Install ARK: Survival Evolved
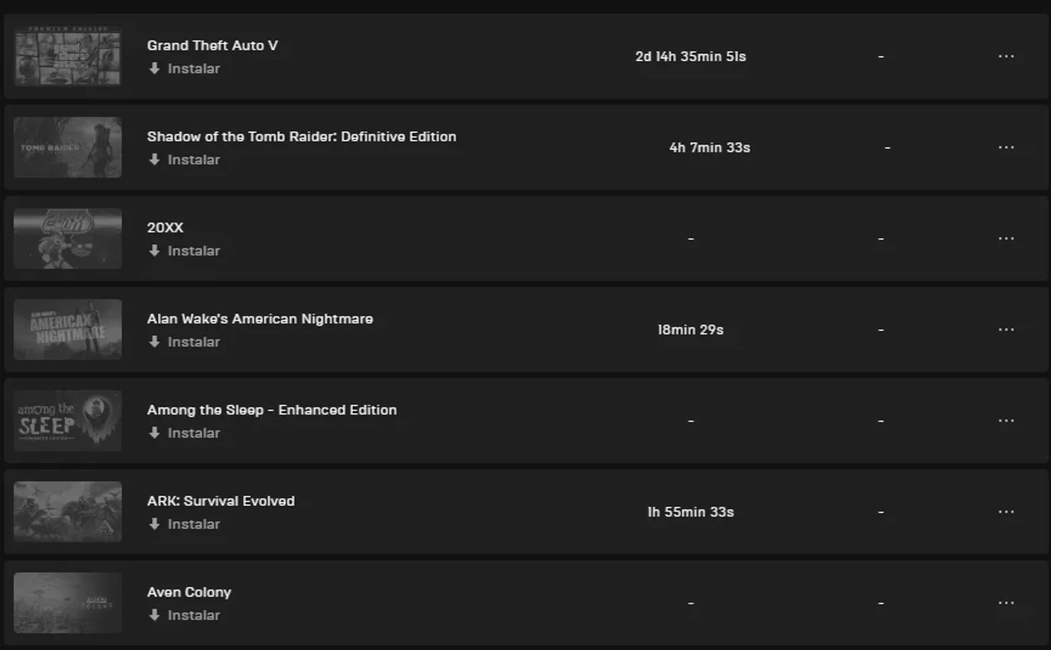The width and height of the screenshot is (1051, 650). [185, 524]
